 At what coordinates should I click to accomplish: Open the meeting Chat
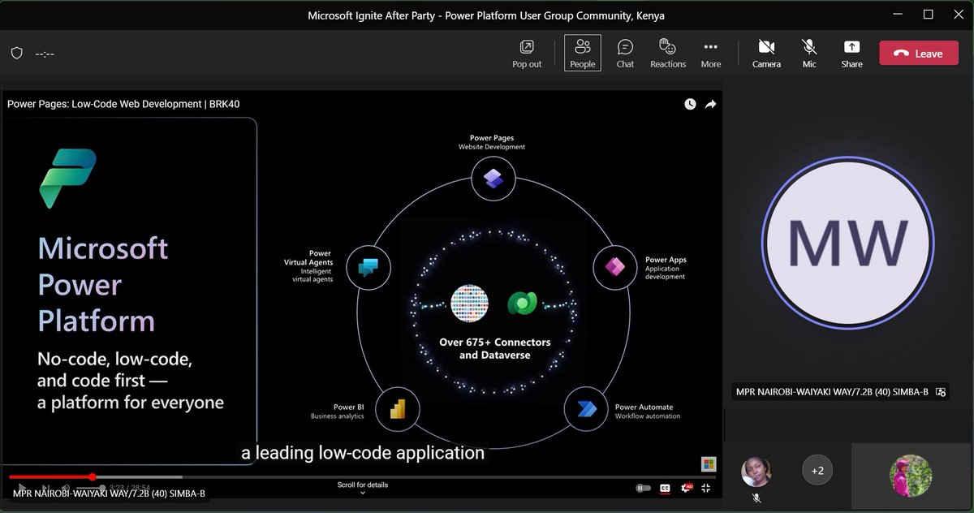[625, 53]
